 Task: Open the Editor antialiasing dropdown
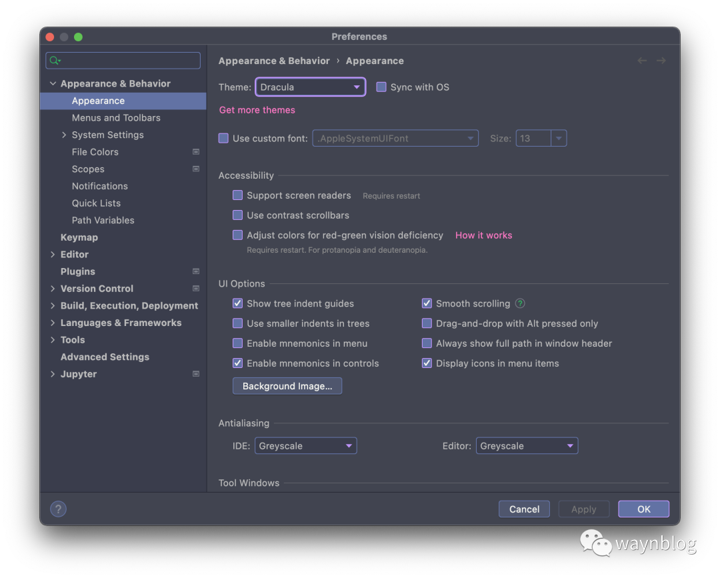point(527,446)
